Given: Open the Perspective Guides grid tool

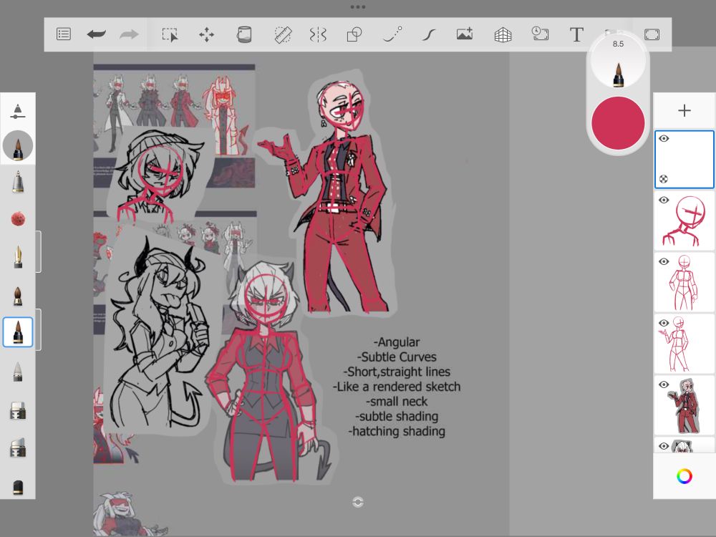Looking at the screenshot, I should coord(503,34).
